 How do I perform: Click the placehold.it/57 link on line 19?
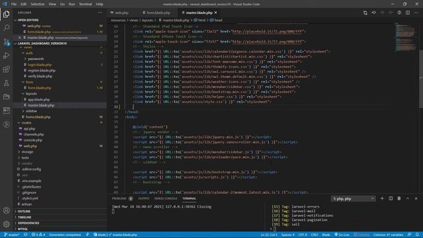click(267, 42)
